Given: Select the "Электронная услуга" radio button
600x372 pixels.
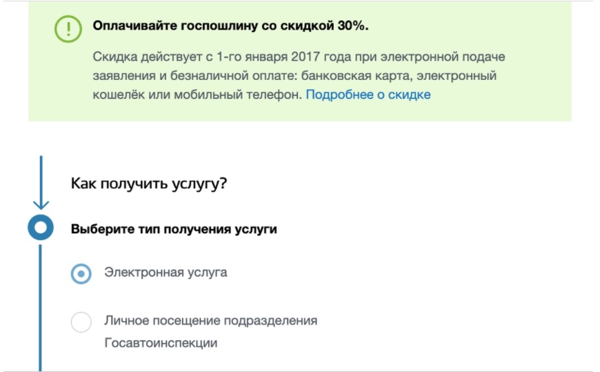Looking at the screenshot, I should [81, 273].
